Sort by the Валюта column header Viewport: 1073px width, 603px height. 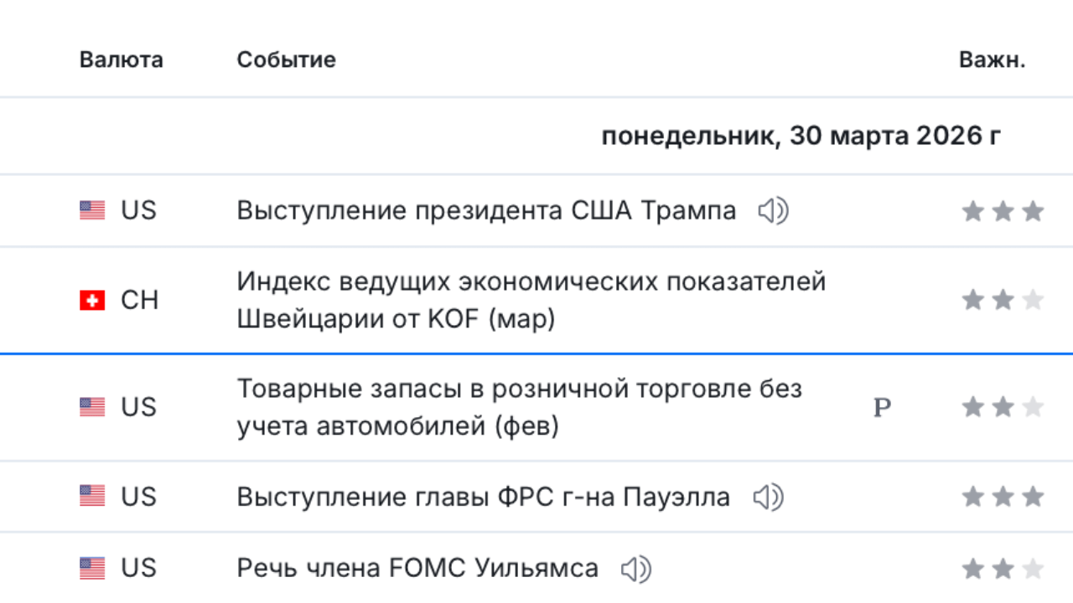click(122, 60)
